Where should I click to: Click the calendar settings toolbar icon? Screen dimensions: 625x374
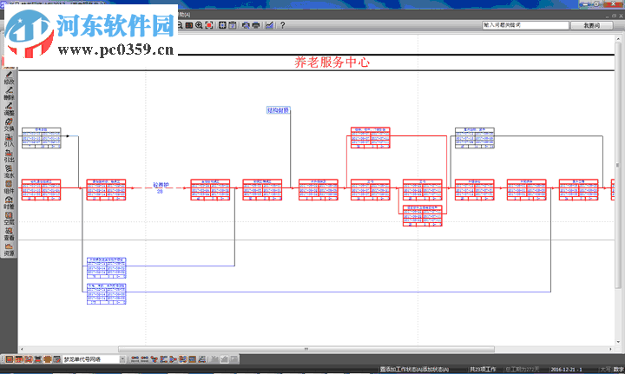(x=233, y=25)
